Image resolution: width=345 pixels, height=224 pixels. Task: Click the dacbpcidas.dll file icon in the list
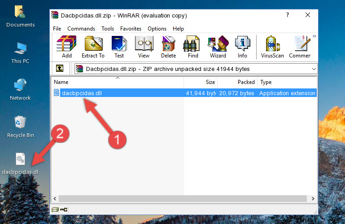point(57,92)
